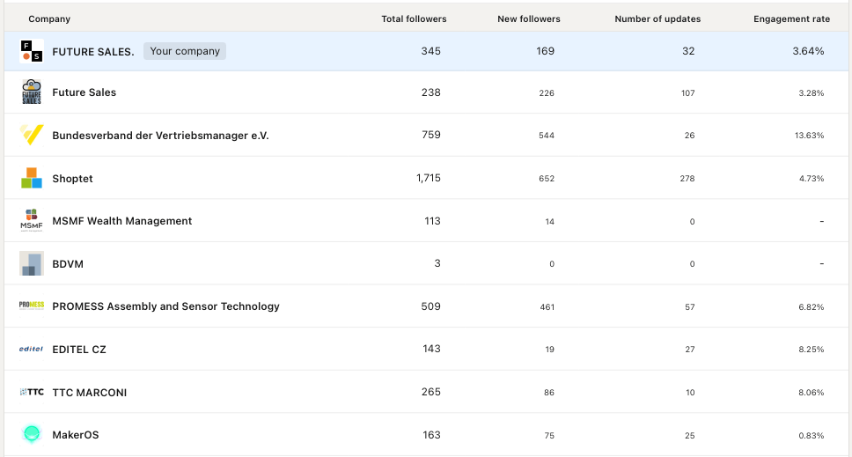The width and height of the screenshot is (852, 457).
Task: Select engagement rate 0.83%
Action: point(812,435)
